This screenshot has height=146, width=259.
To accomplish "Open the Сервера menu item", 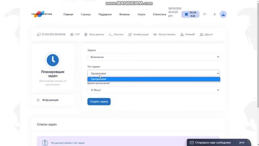I will tap(86, 15).
